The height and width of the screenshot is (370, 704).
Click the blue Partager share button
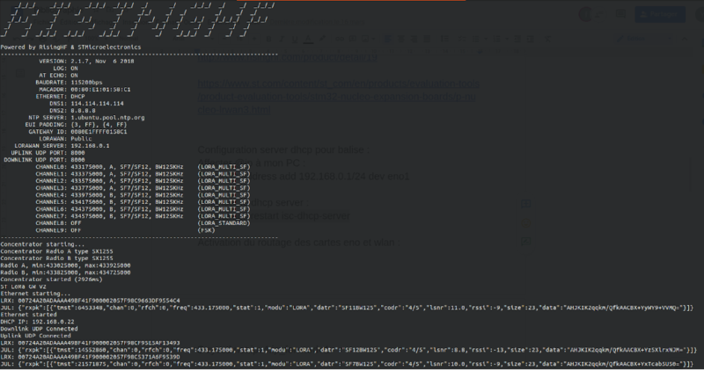(x=660, y=14)
